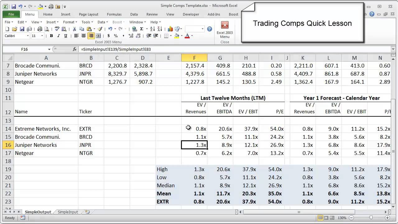Open a file with the folder icon

pyautogui.click(x=15, y=29)
